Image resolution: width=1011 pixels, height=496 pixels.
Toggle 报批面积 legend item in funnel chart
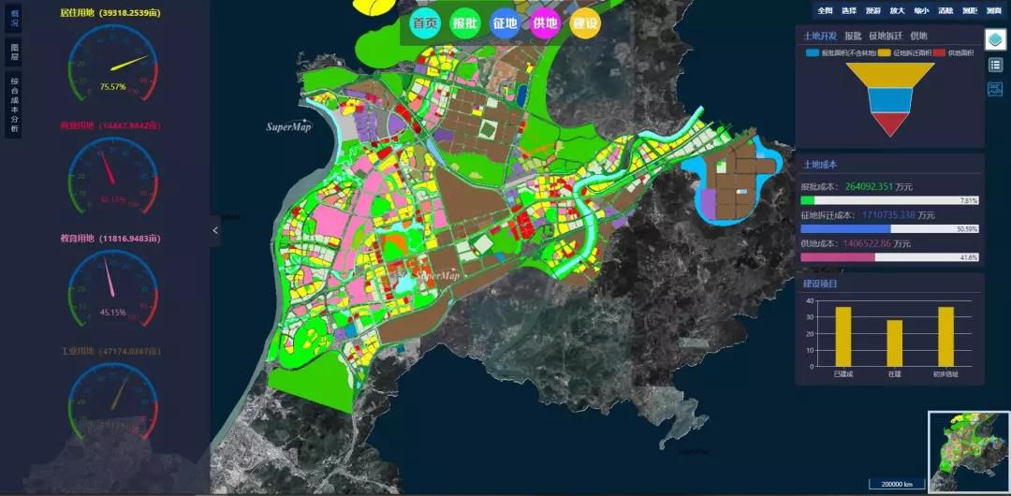[842, 53]
